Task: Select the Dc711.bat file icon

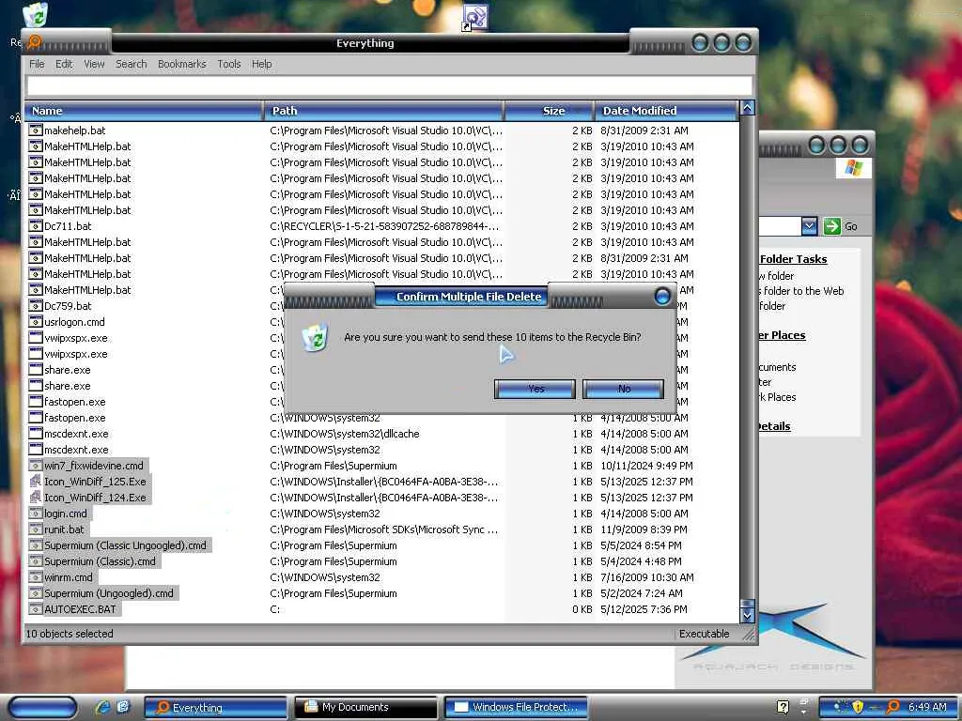Action: coord(36,225)
